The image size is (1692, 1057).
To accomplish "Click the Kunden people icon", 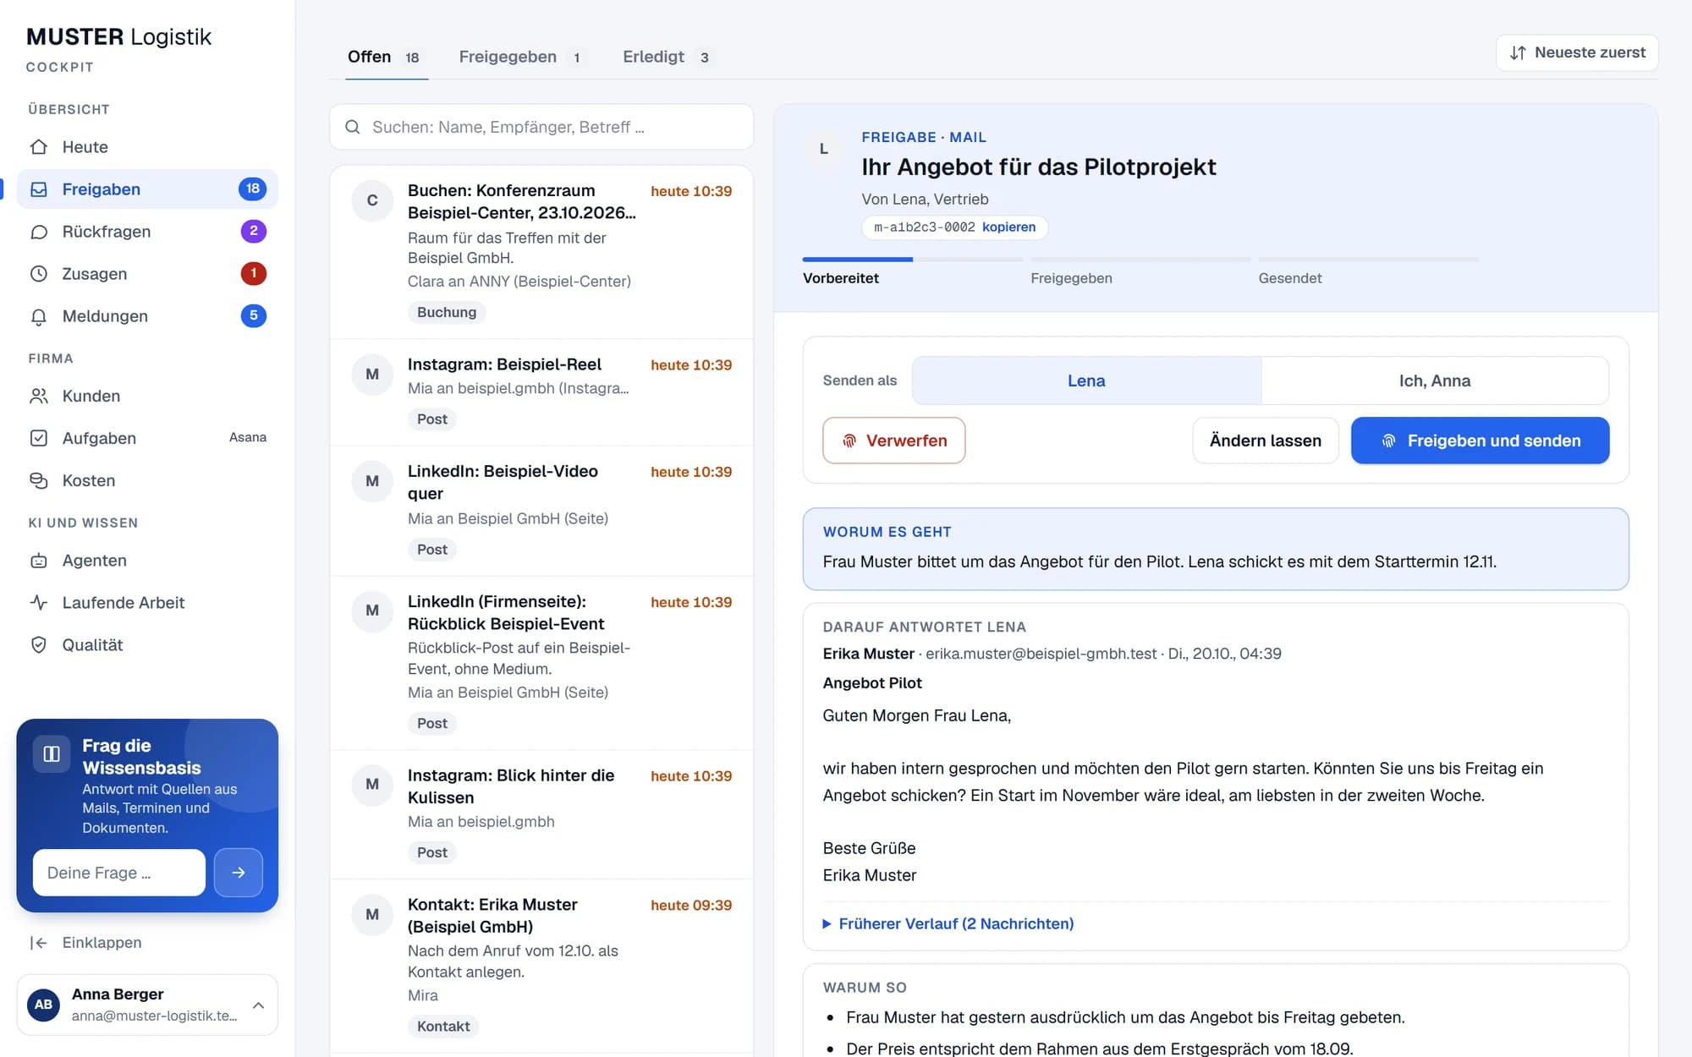I will 39,396.
